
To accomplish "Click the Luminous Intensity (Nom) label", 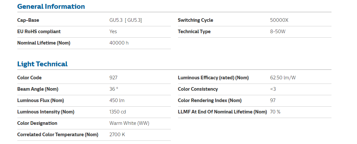I will 46,112.
